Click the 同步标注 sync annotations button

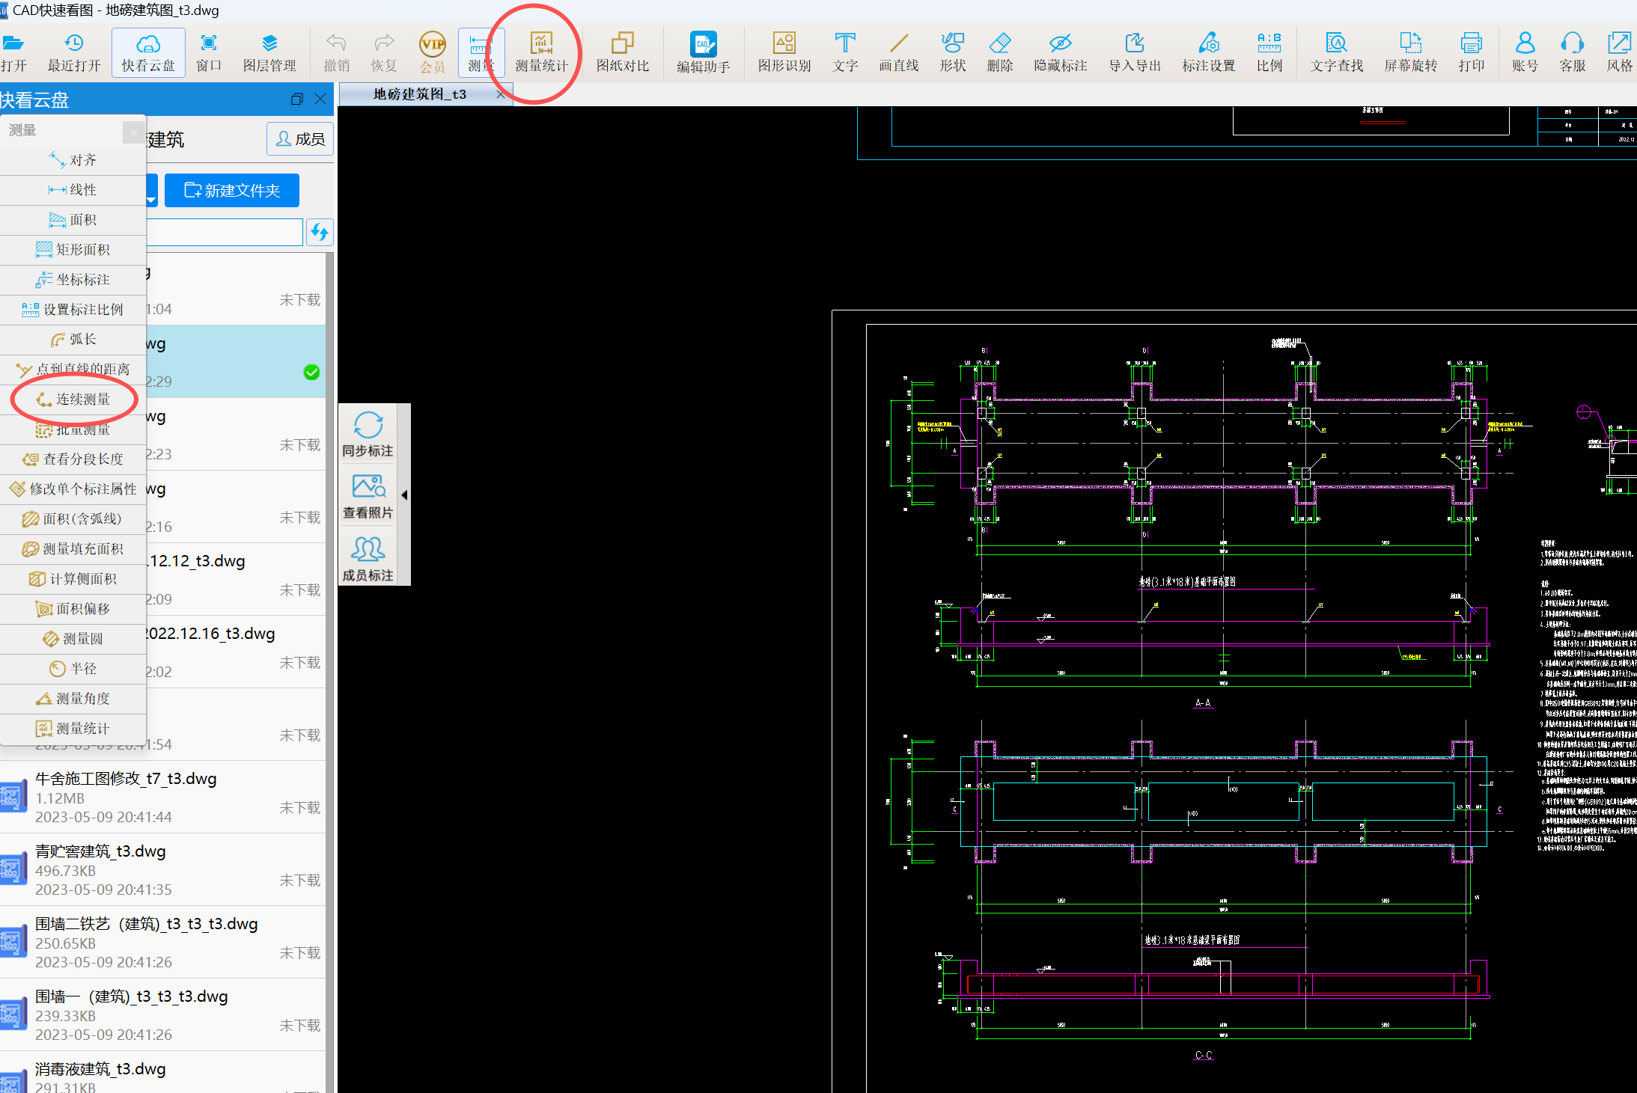click(x=368, y=435)
